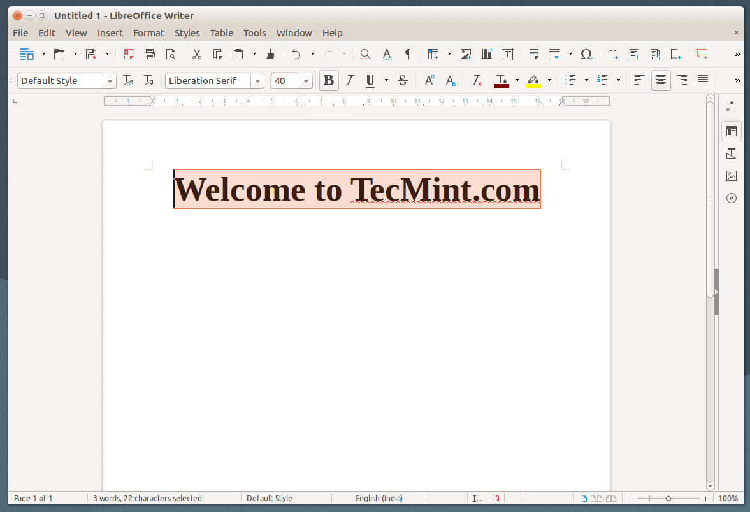The width and height of the screenshot is (750, 512).
Task: Click English (India) language in status bar
Action: [x=379, y=498]
